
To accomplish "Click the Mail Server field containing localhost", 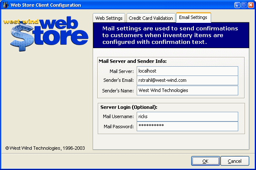I will 187,71.
